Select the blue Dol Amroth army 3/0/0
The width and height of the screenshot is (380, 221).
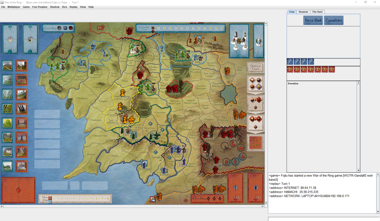144,165
